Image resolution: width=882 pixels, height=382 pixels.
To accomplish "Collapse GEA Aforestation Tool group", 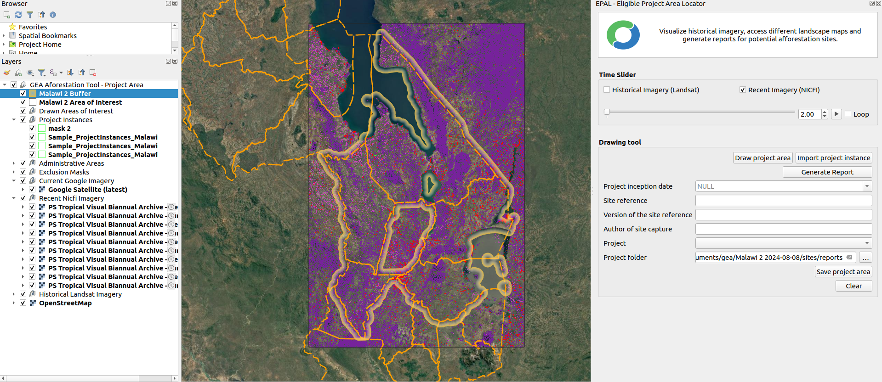I will point(5,85).
